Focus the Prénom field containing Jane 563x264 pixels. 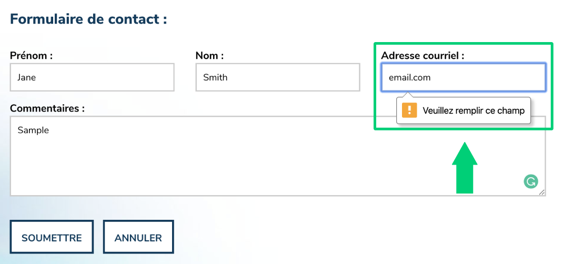click(x=92, y=77)
